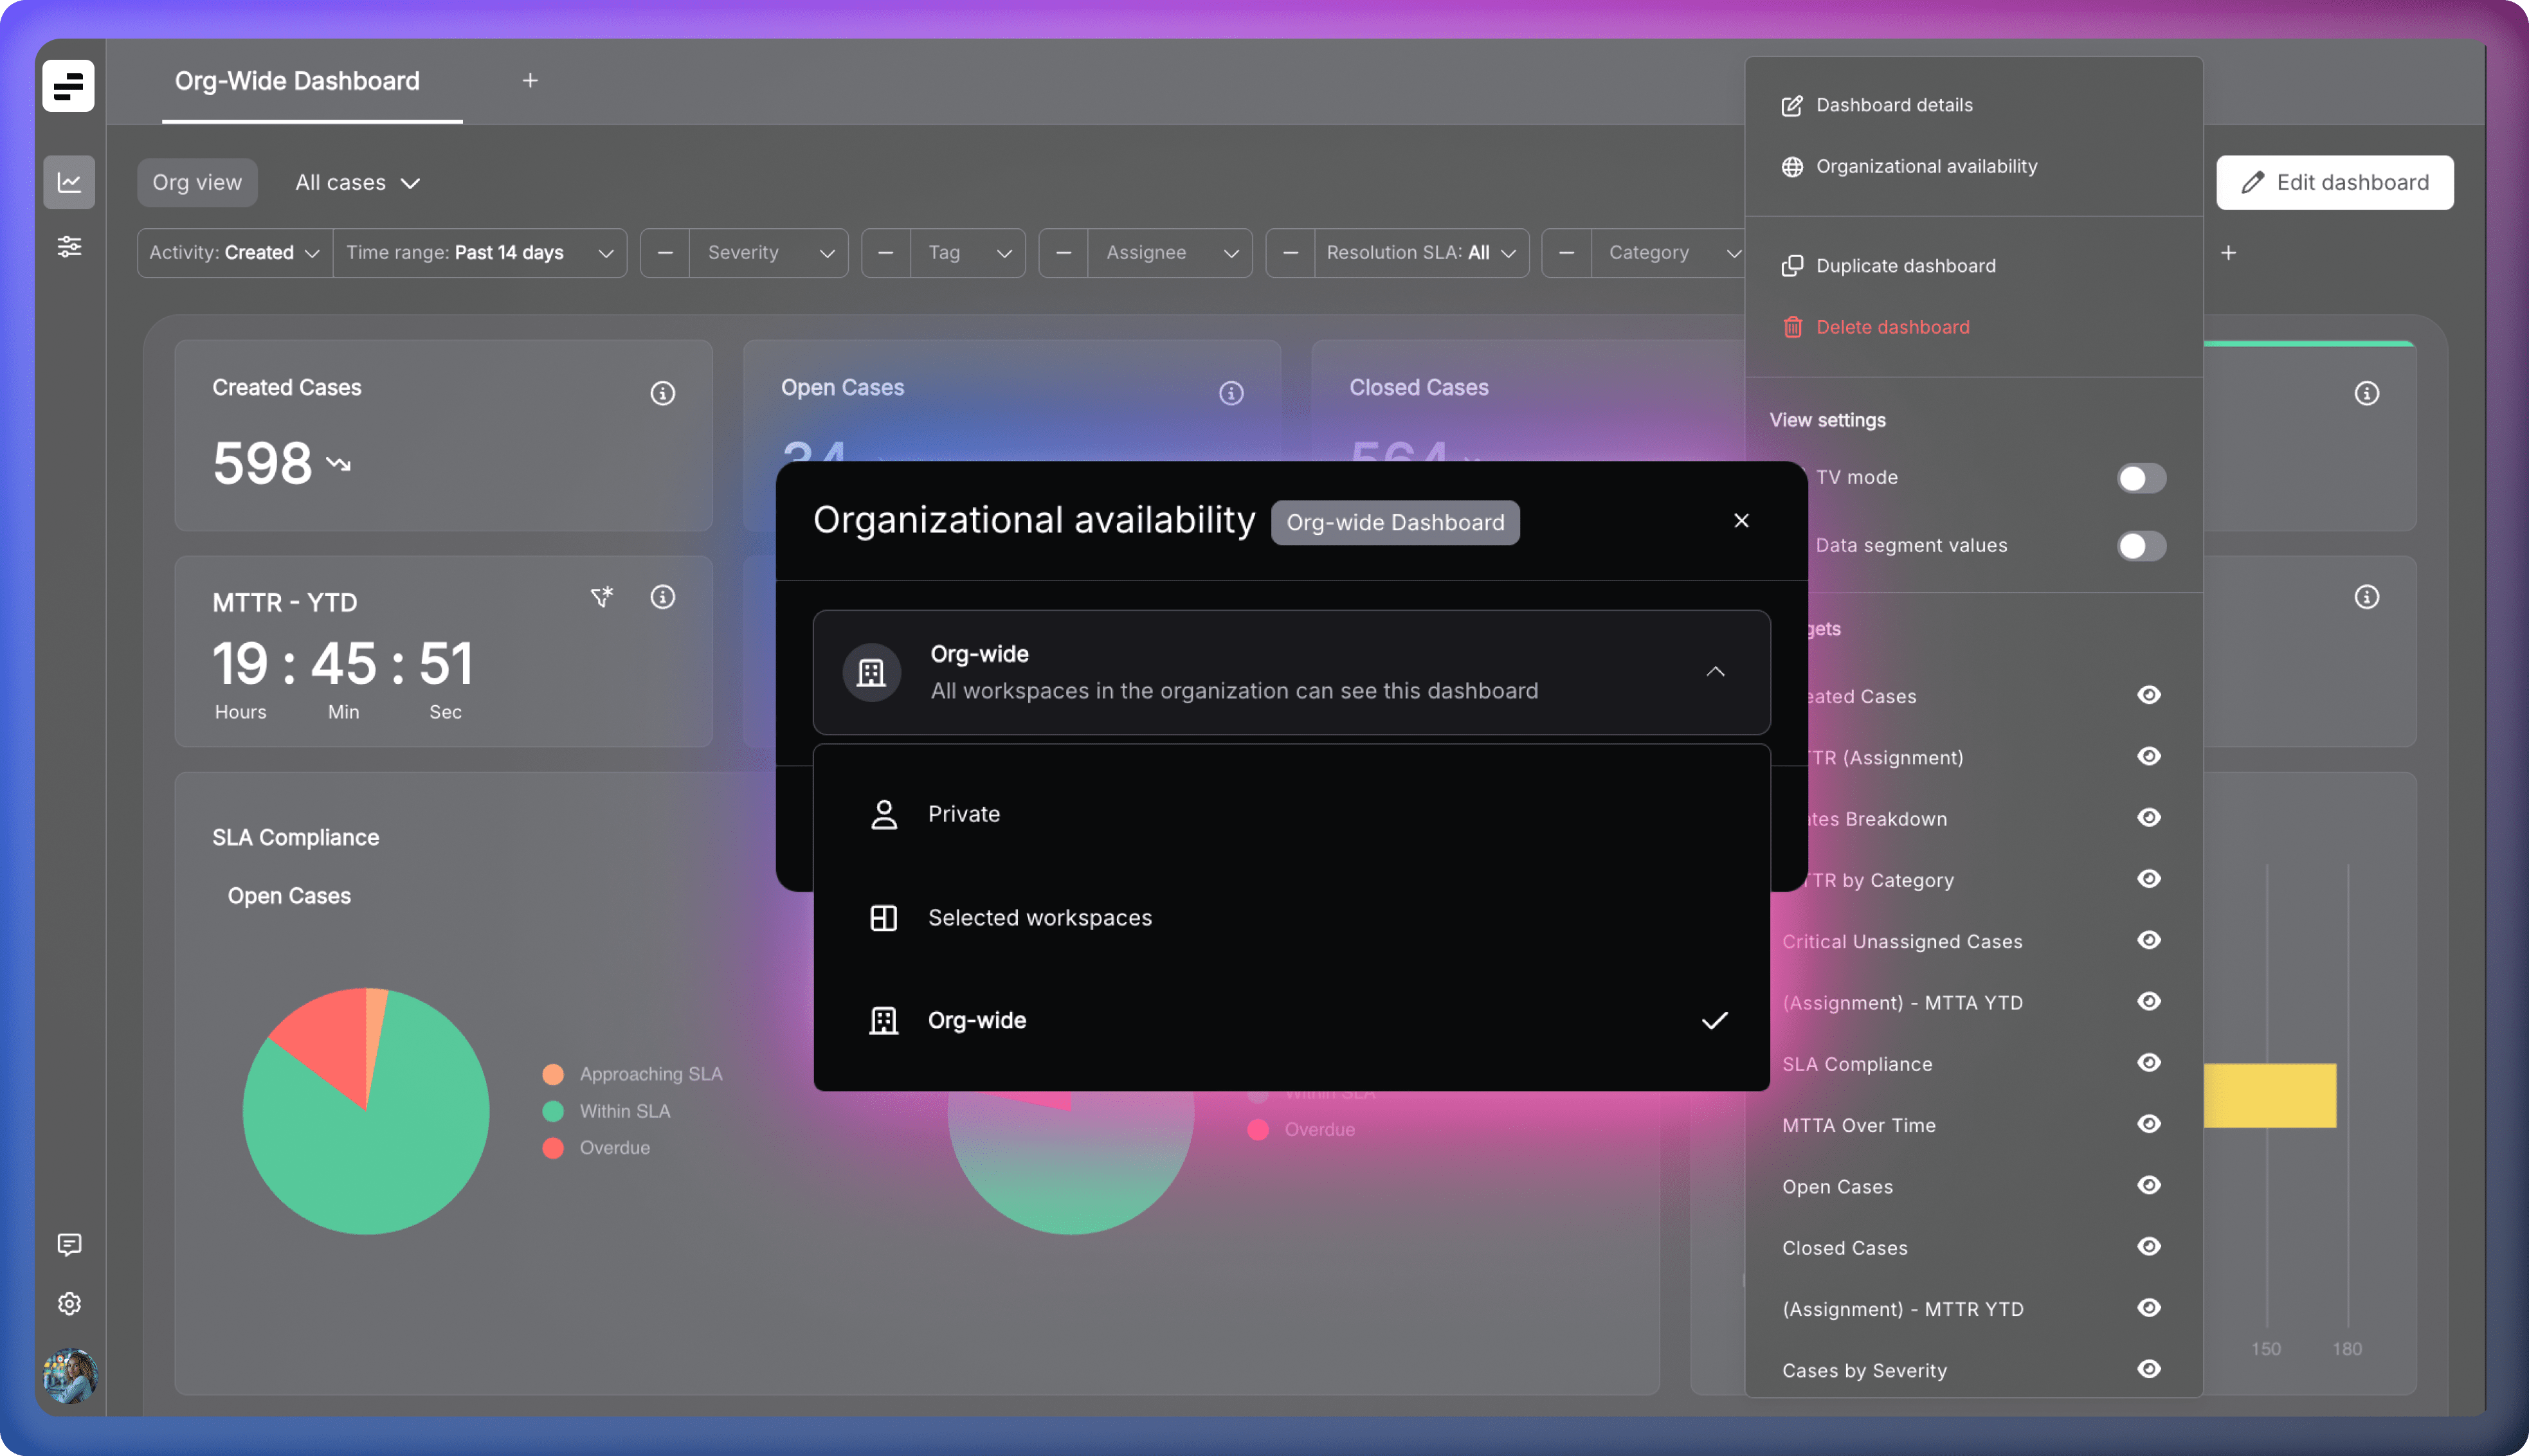The height and width of the screenshot is (1456, 2529).
Task: Click the filter sparkle icon on MTTR - YTD
Action: click(x=601, y=597)
